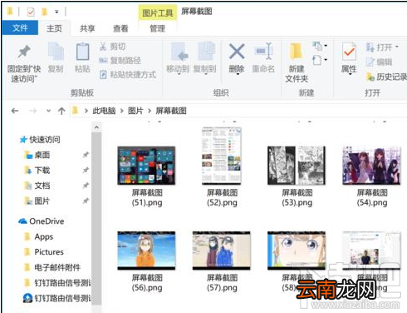The width and height of the screenshot is (407, 313).
Task: Click the Delete (删除) X icon
Action: (x=237, y=51)
